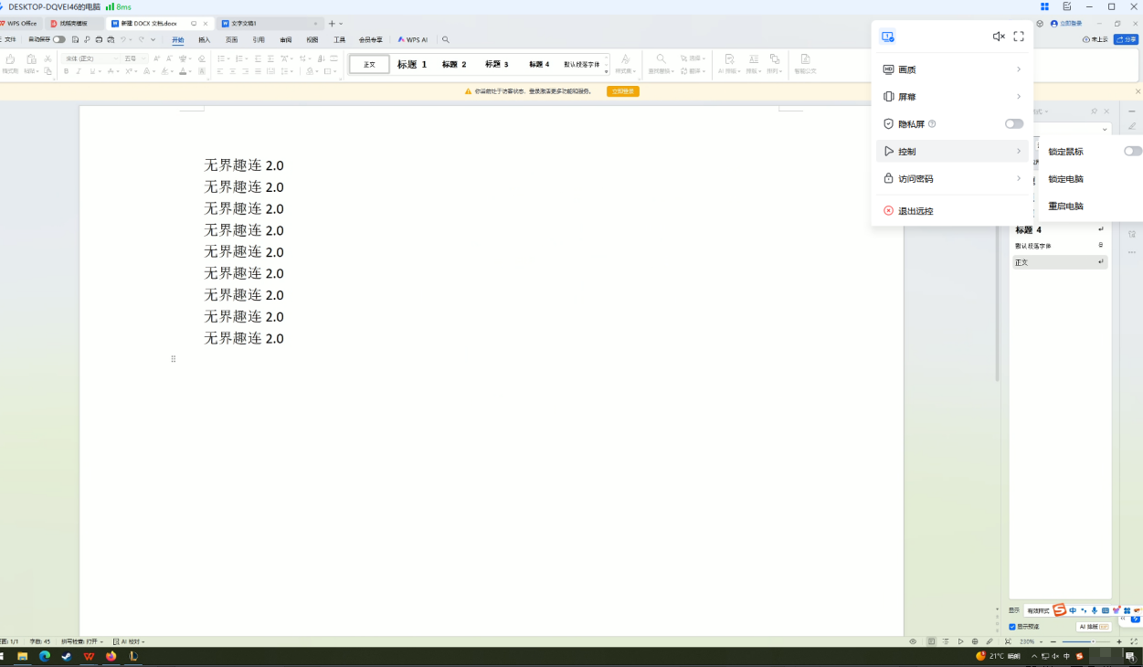Screen dimensions: 1143x667
Task: Apply the 标题 1 heading style
Action: click(412, 64)
